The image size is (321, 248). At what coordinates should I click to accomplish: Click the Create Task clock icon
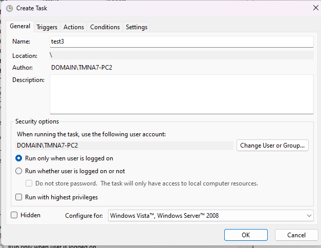(9, 8)
